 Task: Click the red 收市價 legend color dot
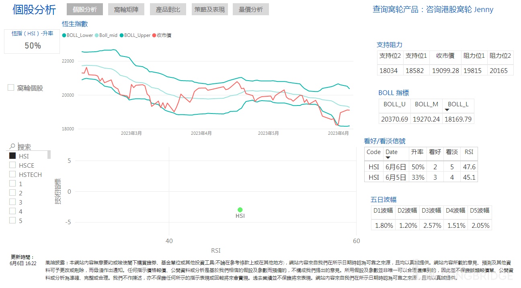(x=154, y=35)
